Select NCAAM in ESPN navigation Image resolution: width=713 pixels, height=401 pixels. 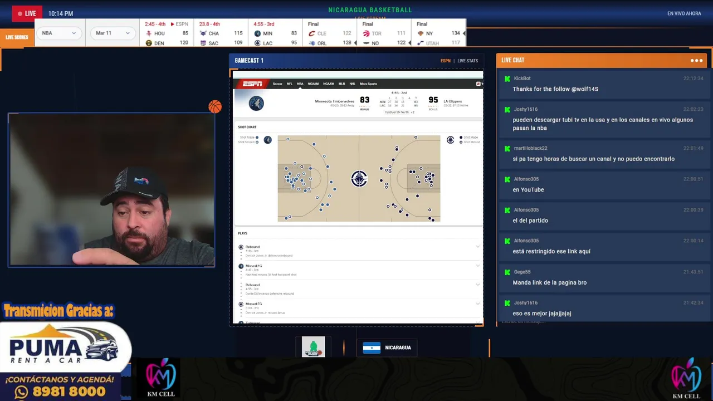(313, 84)
